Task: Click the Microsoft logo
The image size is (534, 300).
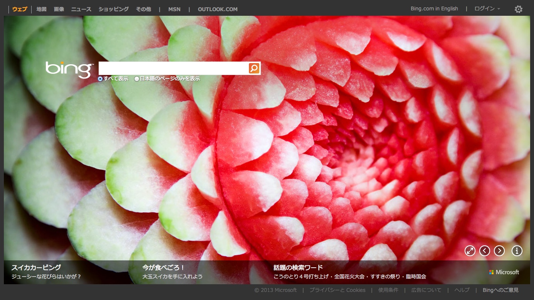Action: tap(504, 272)
